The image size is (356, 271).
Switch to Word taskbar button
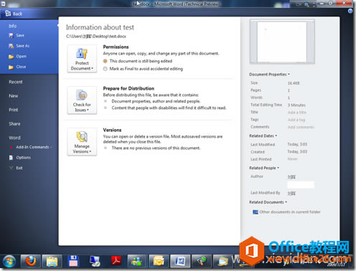coord(180,261)
